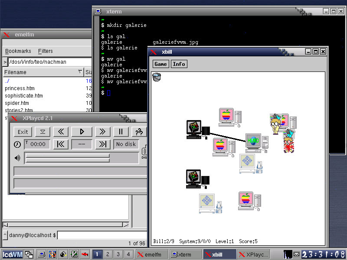Click right arrow of emelfm horizontal scrollbar

pos(126,225)
